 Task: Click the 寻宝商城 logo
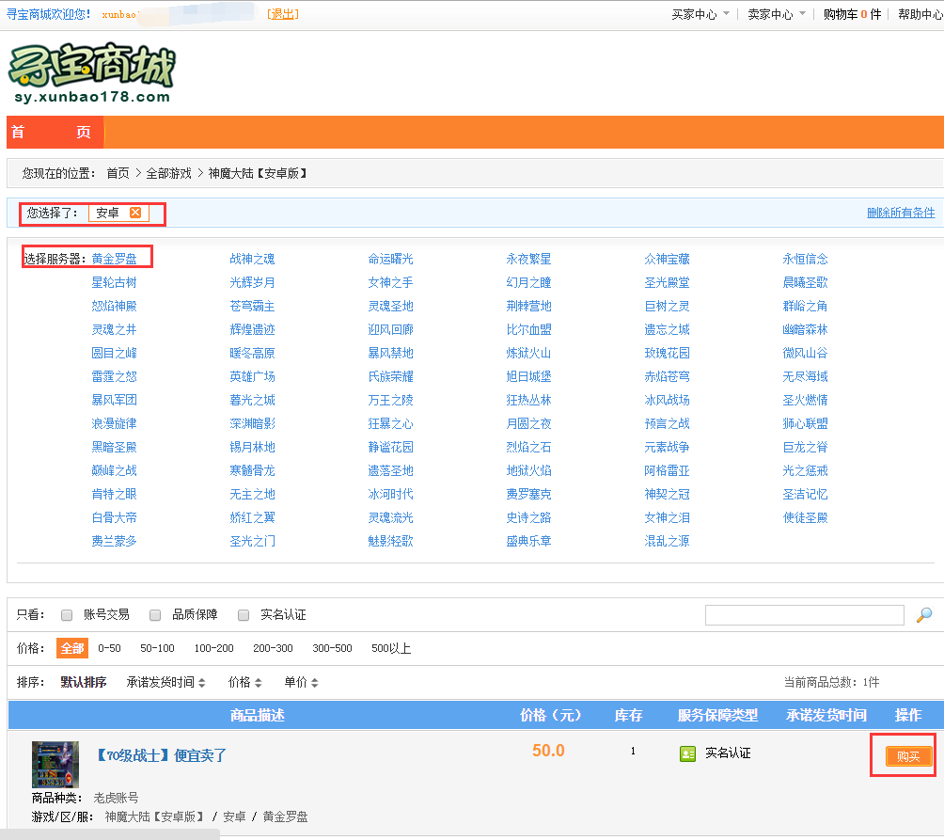[91, 73]
